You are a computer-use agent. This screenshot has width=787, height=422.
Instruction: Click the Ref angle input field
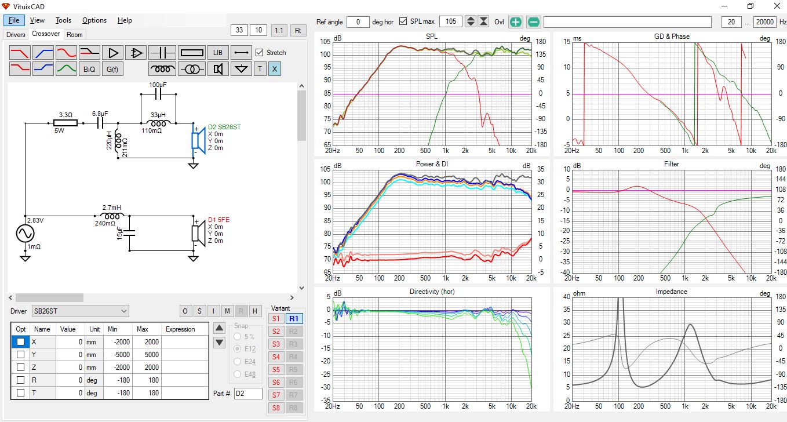(358, 22)
